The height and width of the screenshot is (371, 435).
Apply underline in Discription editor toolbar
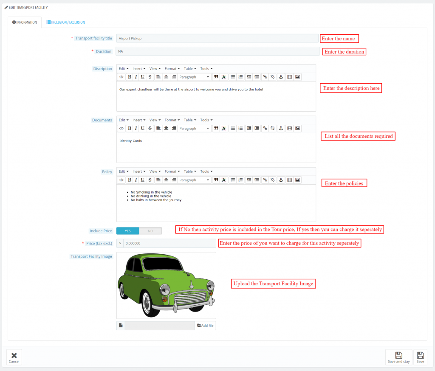click(143, 77)
